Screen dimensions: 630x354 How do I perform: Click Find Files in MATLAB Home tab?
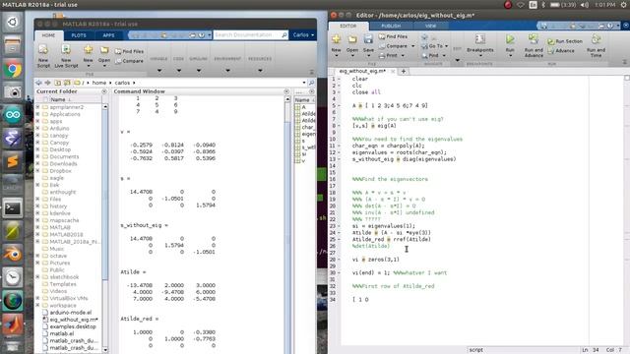point(129,51)
